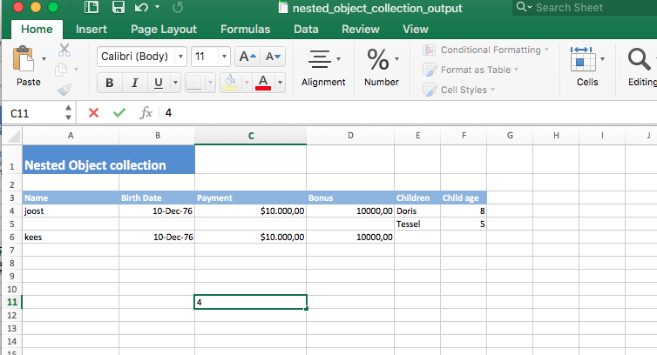Click the Name Box showing C11
657x355 pixels.
(33, 113)
